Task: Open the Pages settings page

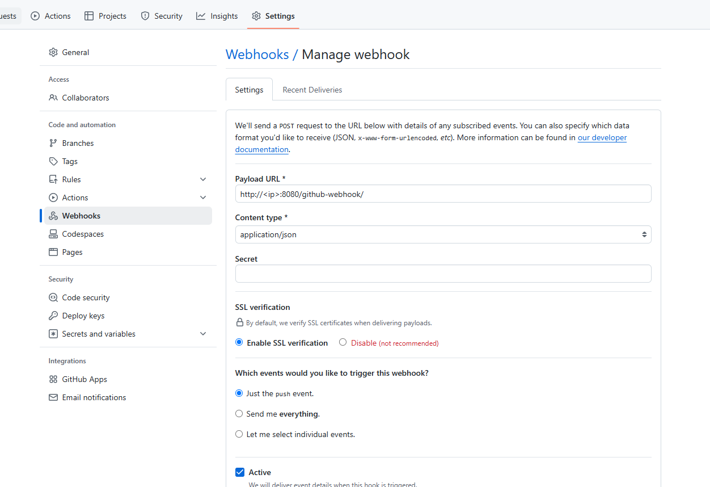Action: pyautogui.click(x=128, y=252)
